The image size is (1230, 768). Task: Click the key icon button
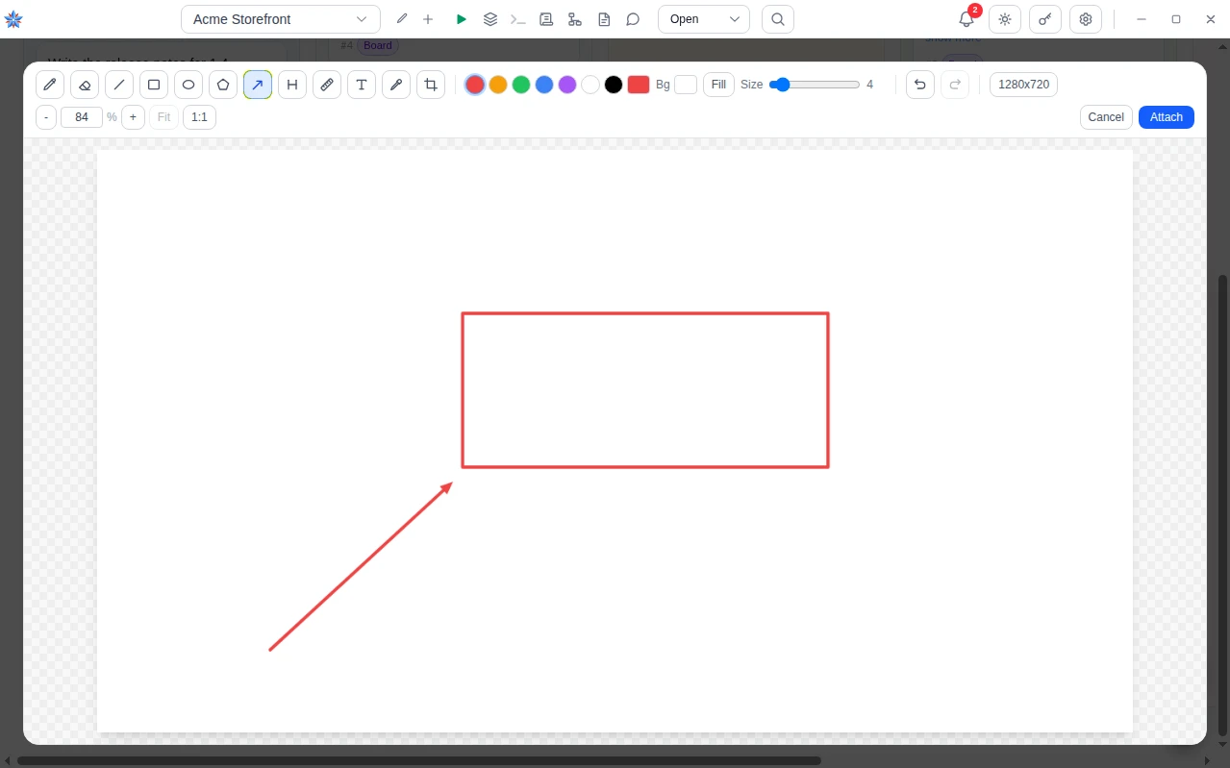point(1045,19)
